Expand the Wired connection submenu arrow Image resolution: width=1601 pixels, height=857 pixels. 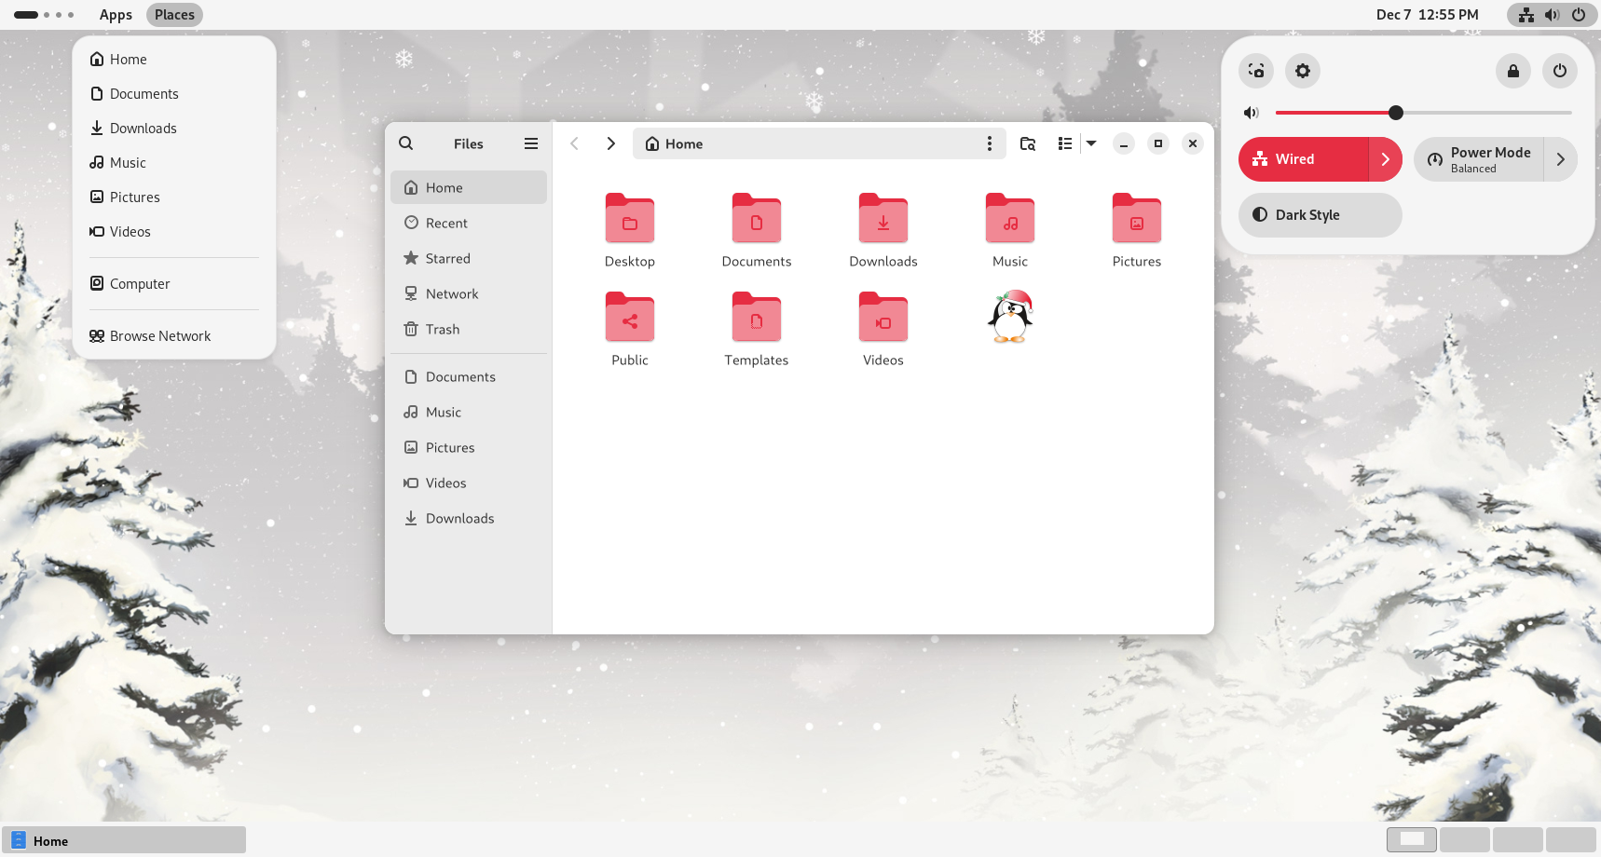1386,159
